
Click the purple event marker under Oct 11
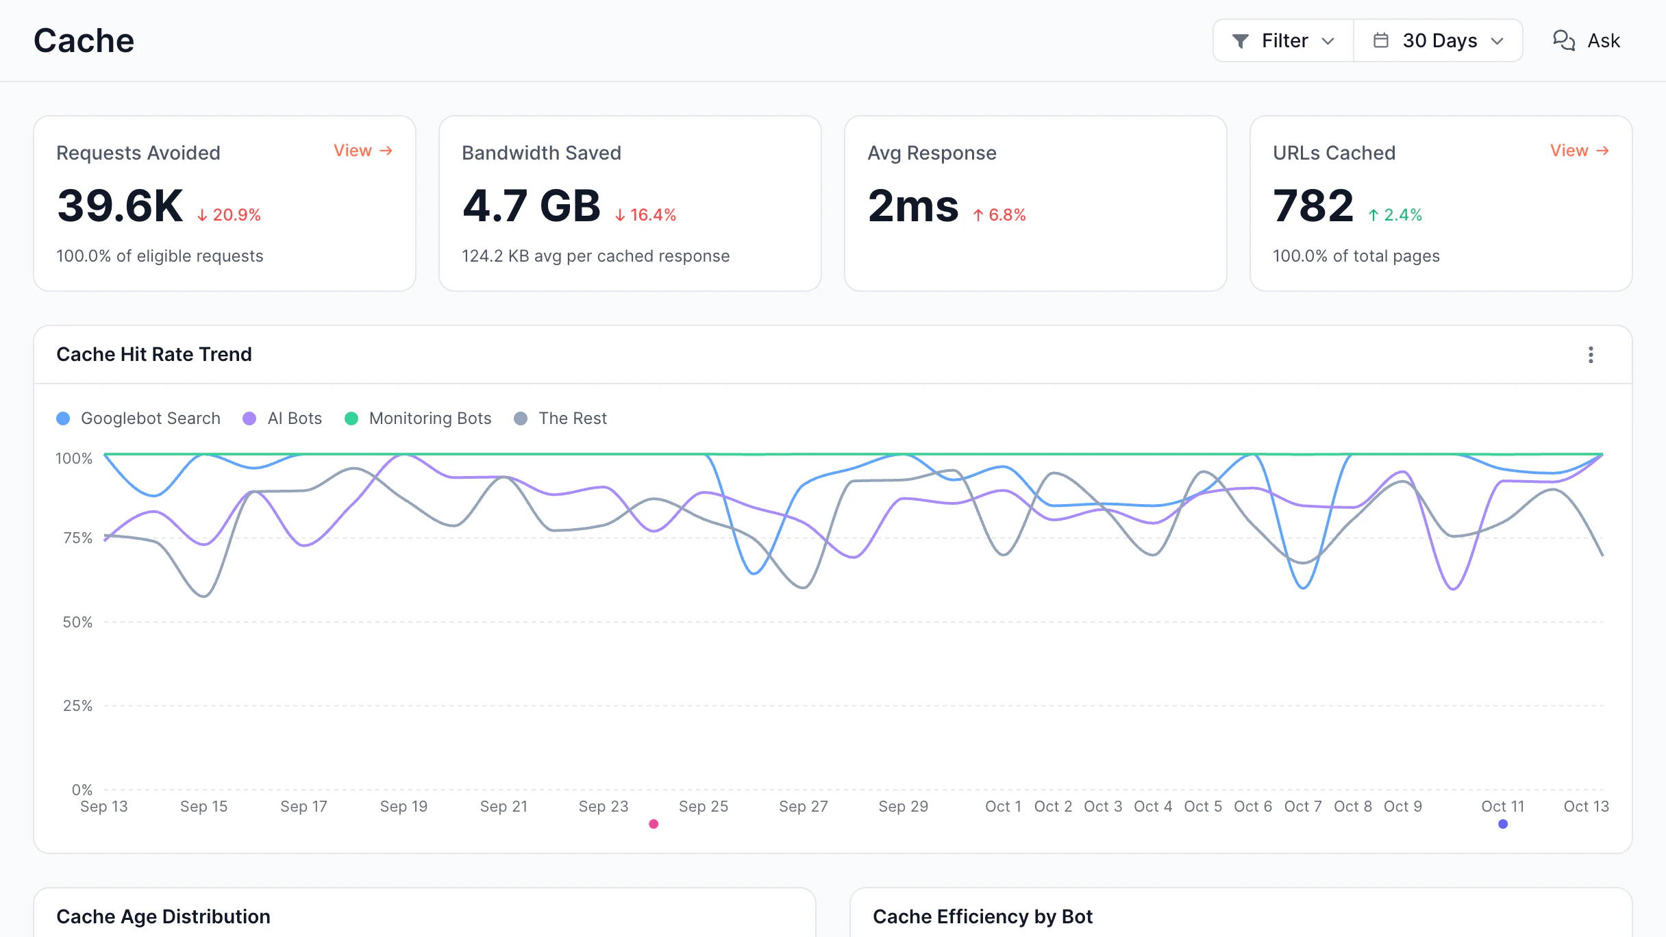1503,824
